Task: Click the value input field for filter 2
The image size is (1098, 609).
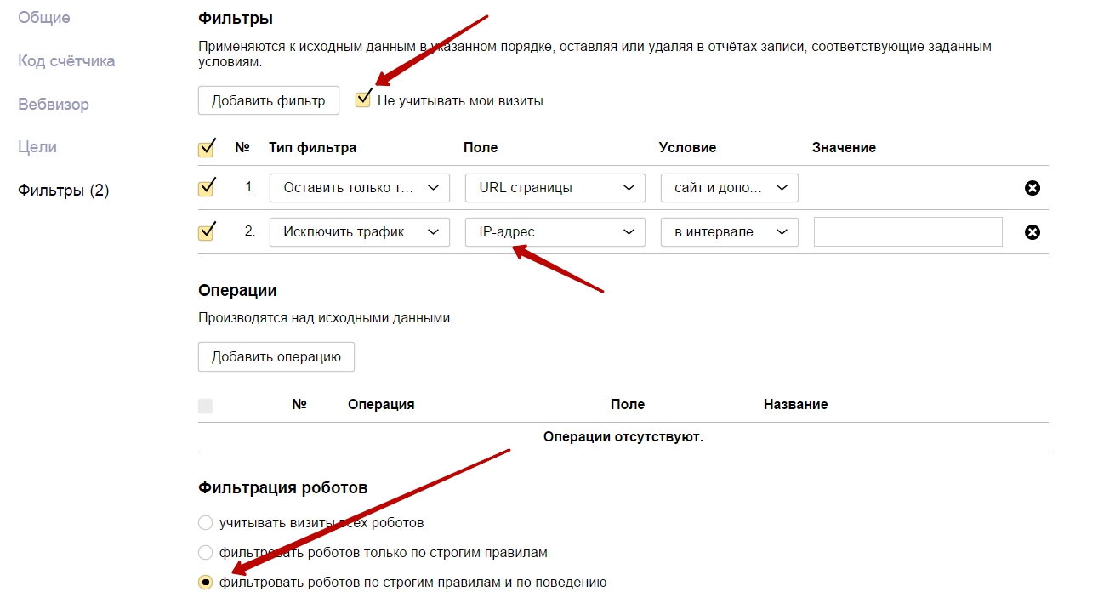Action: [x=907, y=231]
